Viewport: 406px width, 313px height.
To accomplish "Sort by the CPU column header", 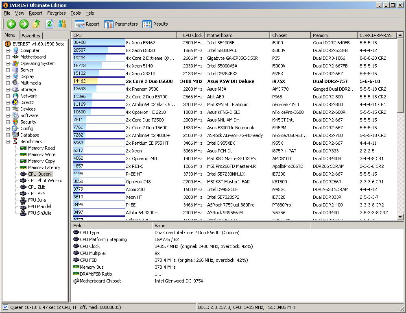I will pos(124,35).
